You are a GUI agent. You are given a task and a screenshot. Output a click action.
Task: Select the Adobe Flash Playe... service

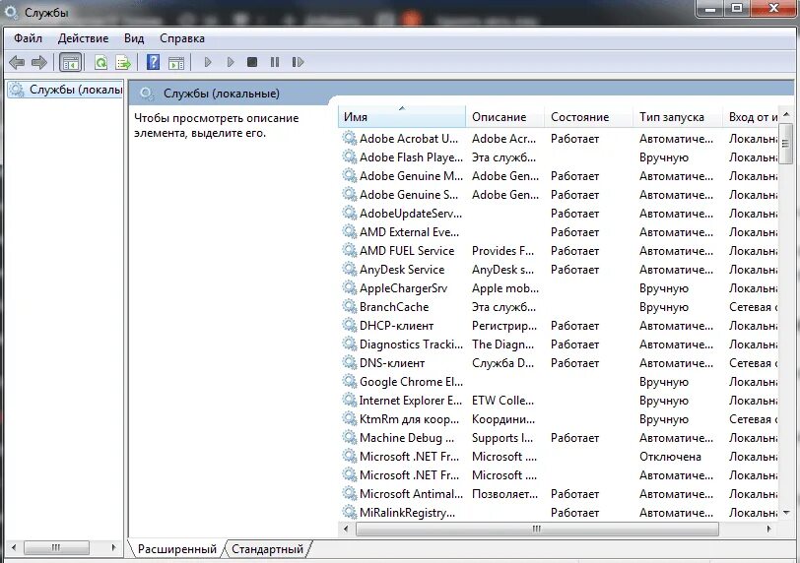pyautogui.click(x=411, y=156)
